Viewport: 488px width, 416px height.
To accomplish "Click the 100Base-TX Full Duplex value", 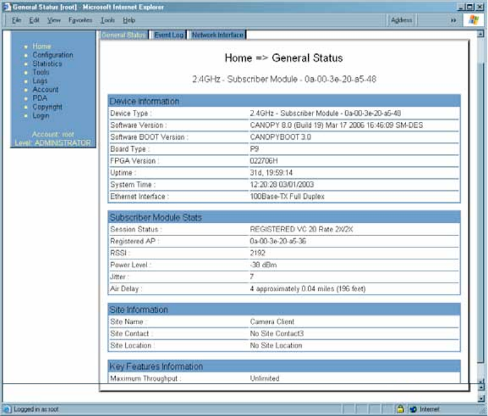I will pos(287,197).
